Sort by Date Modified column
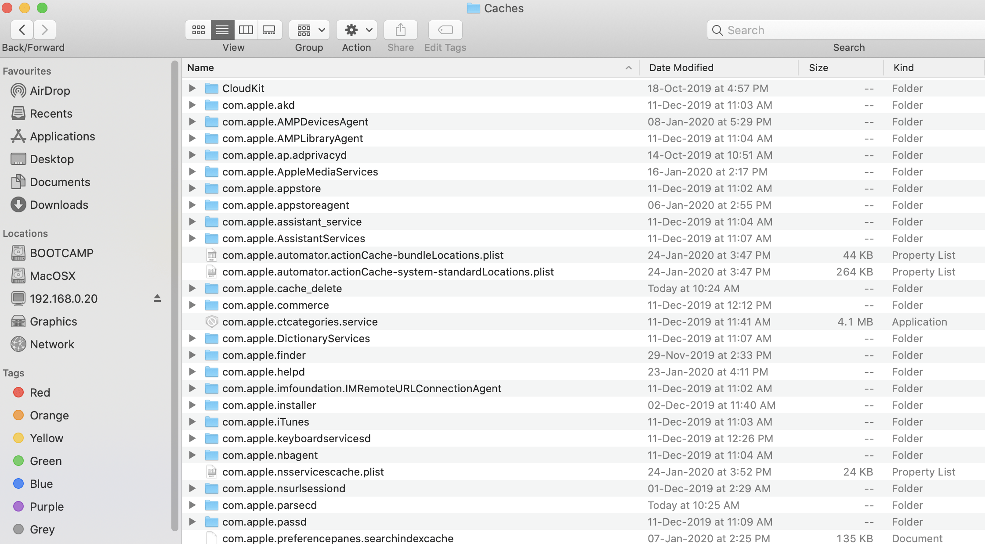This screenshot has width=985, height=544. point(719,68)
